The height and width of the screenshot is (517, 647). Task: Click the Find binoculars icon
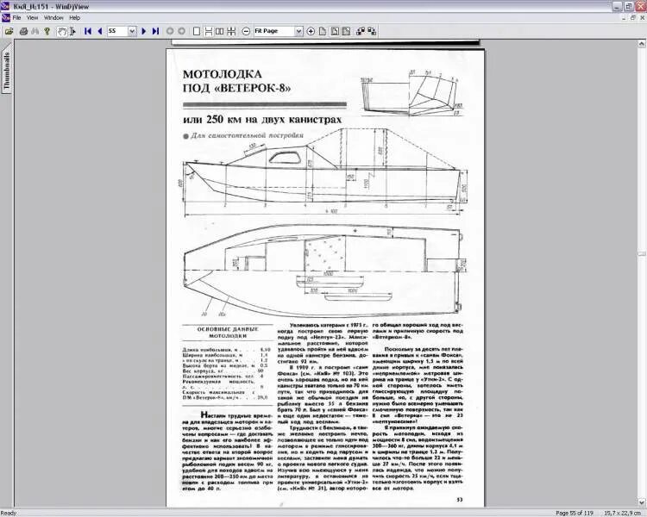click(x=35, y=31)
